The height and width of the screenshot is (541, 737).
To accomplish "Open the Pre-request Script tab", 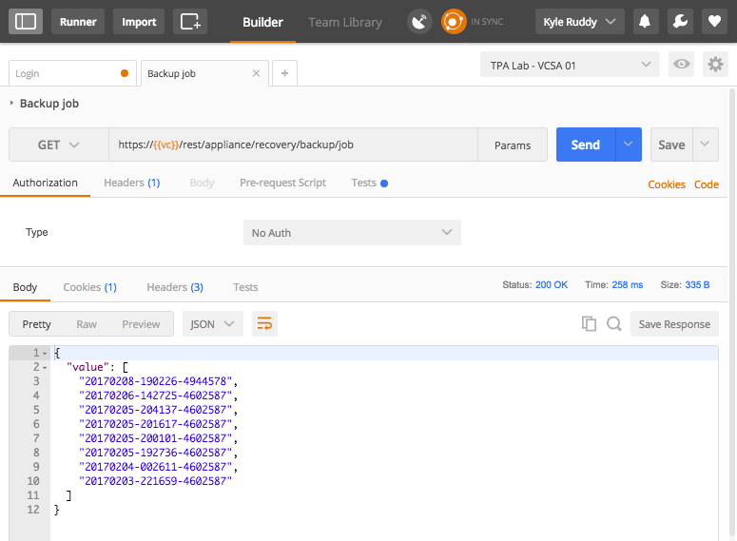I will click(x=282, y=183).
